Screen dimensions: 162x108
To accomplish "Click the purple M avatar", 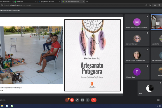I will pyautogui.click(x=137, y=22).
